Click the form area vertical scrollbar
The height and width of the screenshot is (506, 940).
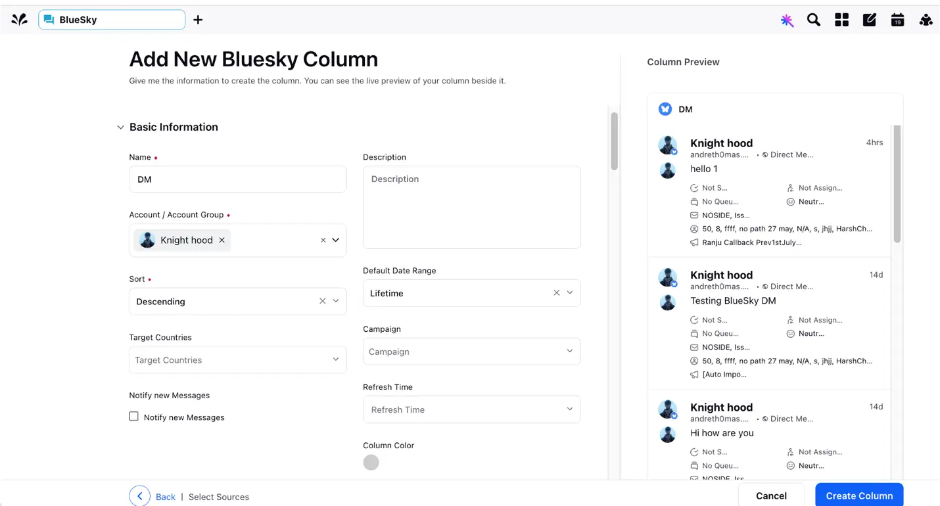(615, 141)
